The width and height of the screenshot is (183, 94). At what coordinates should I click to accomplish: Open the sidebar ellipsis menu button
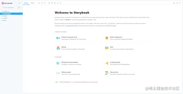click(x=20, y=3)
